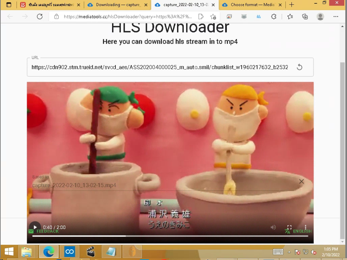Viewport: 347px width, 260px height.
Task: Select the capture_2022-02-10 active tab
Action: pyautogui.click(x=185, y=5)
